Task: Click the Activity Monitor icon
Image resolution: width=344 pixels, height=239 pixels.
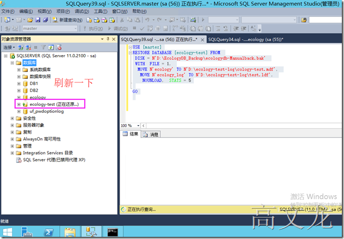Action: pyautogui.click(x=193, y=20)
